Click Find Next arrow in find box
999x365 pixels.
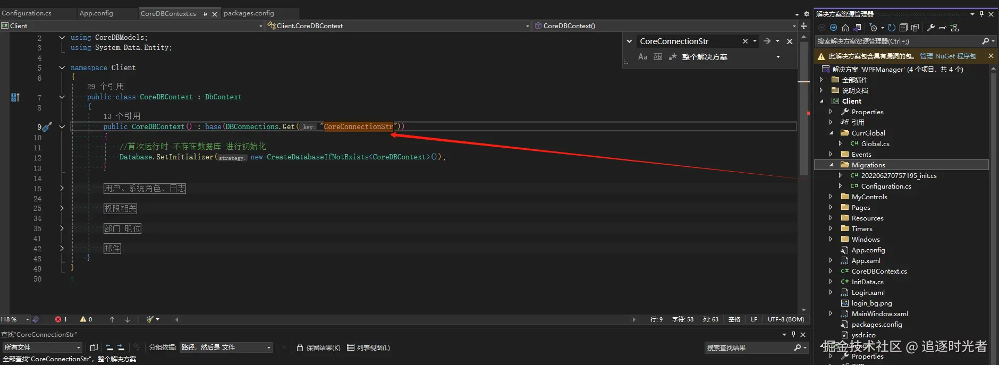click(767, 41)
